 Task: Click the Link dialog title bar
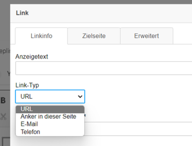coord(101,13)
